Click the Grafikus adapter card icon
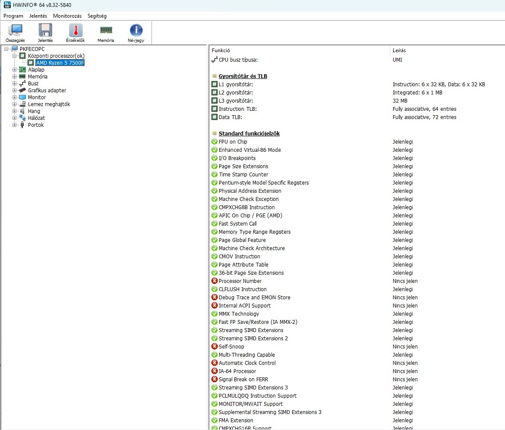Screen dimensions: 505x430 (x=22, y=91)
